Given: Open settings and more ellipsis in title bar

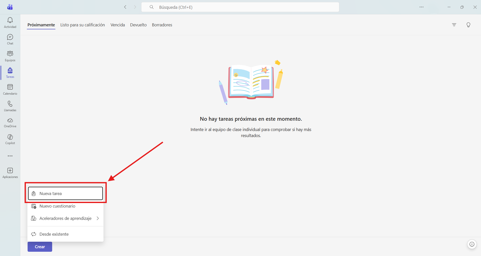Looking at the screenshot, I should coord(421,7).
